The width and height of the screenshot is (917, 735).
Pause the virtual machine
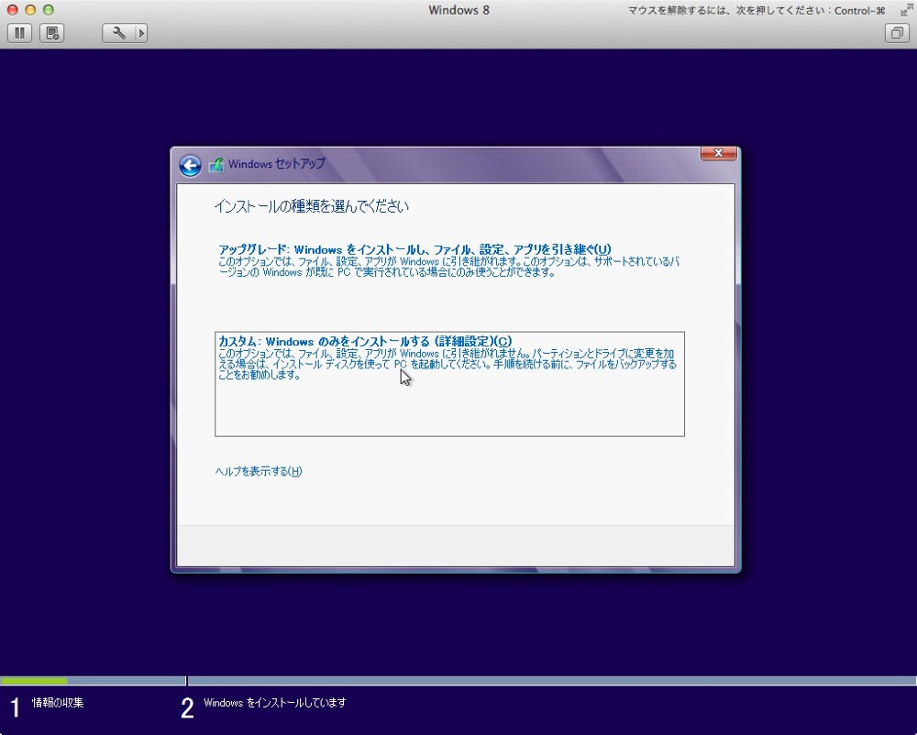coord(19,33)
